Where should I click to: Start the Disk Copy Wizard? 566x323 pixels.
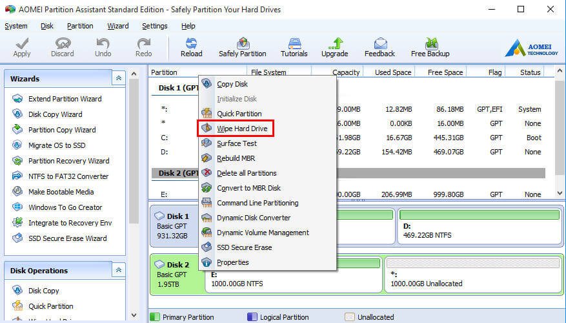click(56, 114)
